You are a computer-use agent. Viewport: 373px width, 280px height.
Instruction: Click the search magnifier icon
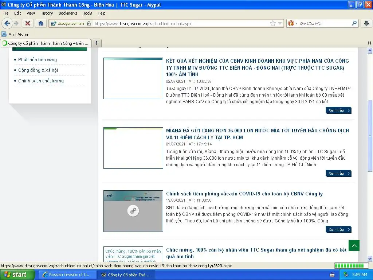click(x=354, y=23)
